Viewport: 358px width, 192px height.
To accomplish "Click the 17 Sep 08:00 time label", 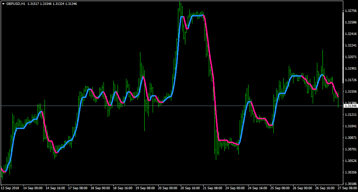I will click(78, 188).
